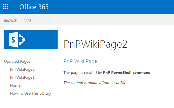Switch to the BROWSE ribbon tab
This screenshot has width=174, height=108.
point(10,21)
